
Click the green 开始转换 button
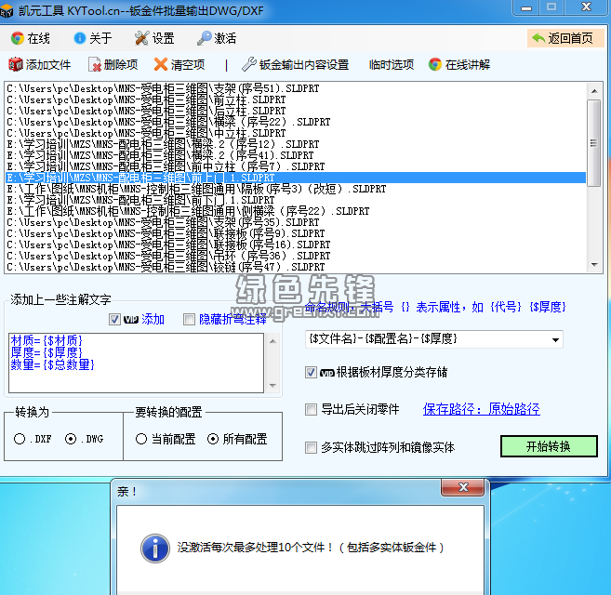pyautogui.click(x=549, y=446)
